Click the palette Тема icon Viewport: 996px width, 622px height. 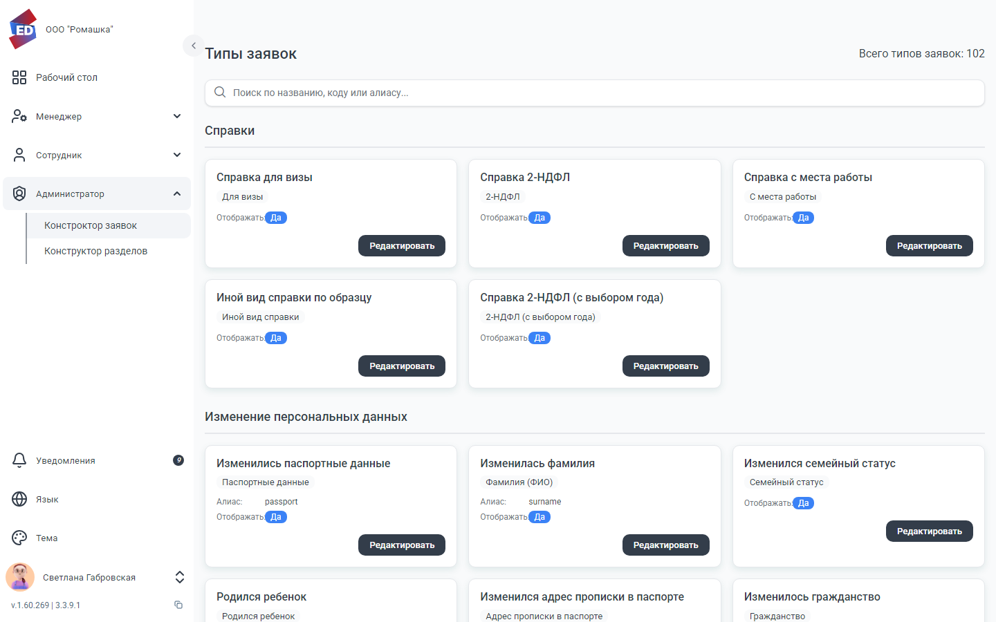pos(19,538)
